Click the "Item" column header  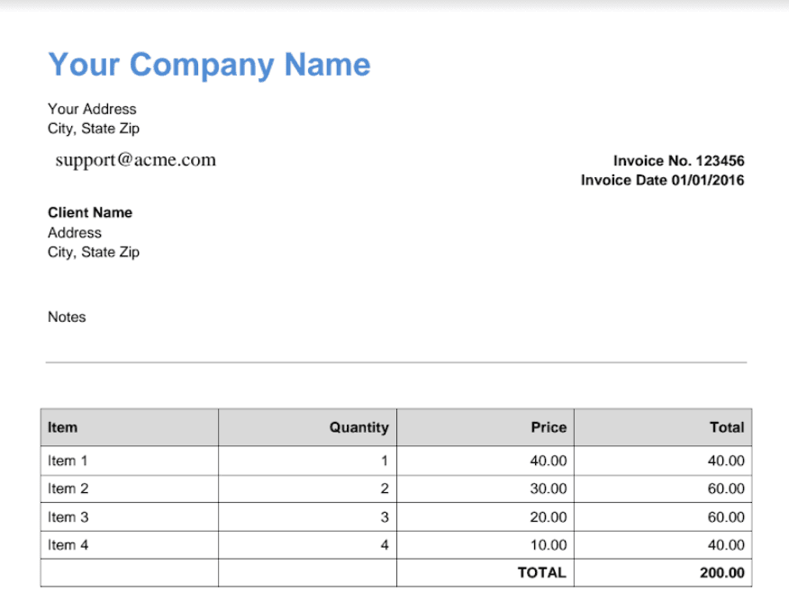(x=63, y=427)
